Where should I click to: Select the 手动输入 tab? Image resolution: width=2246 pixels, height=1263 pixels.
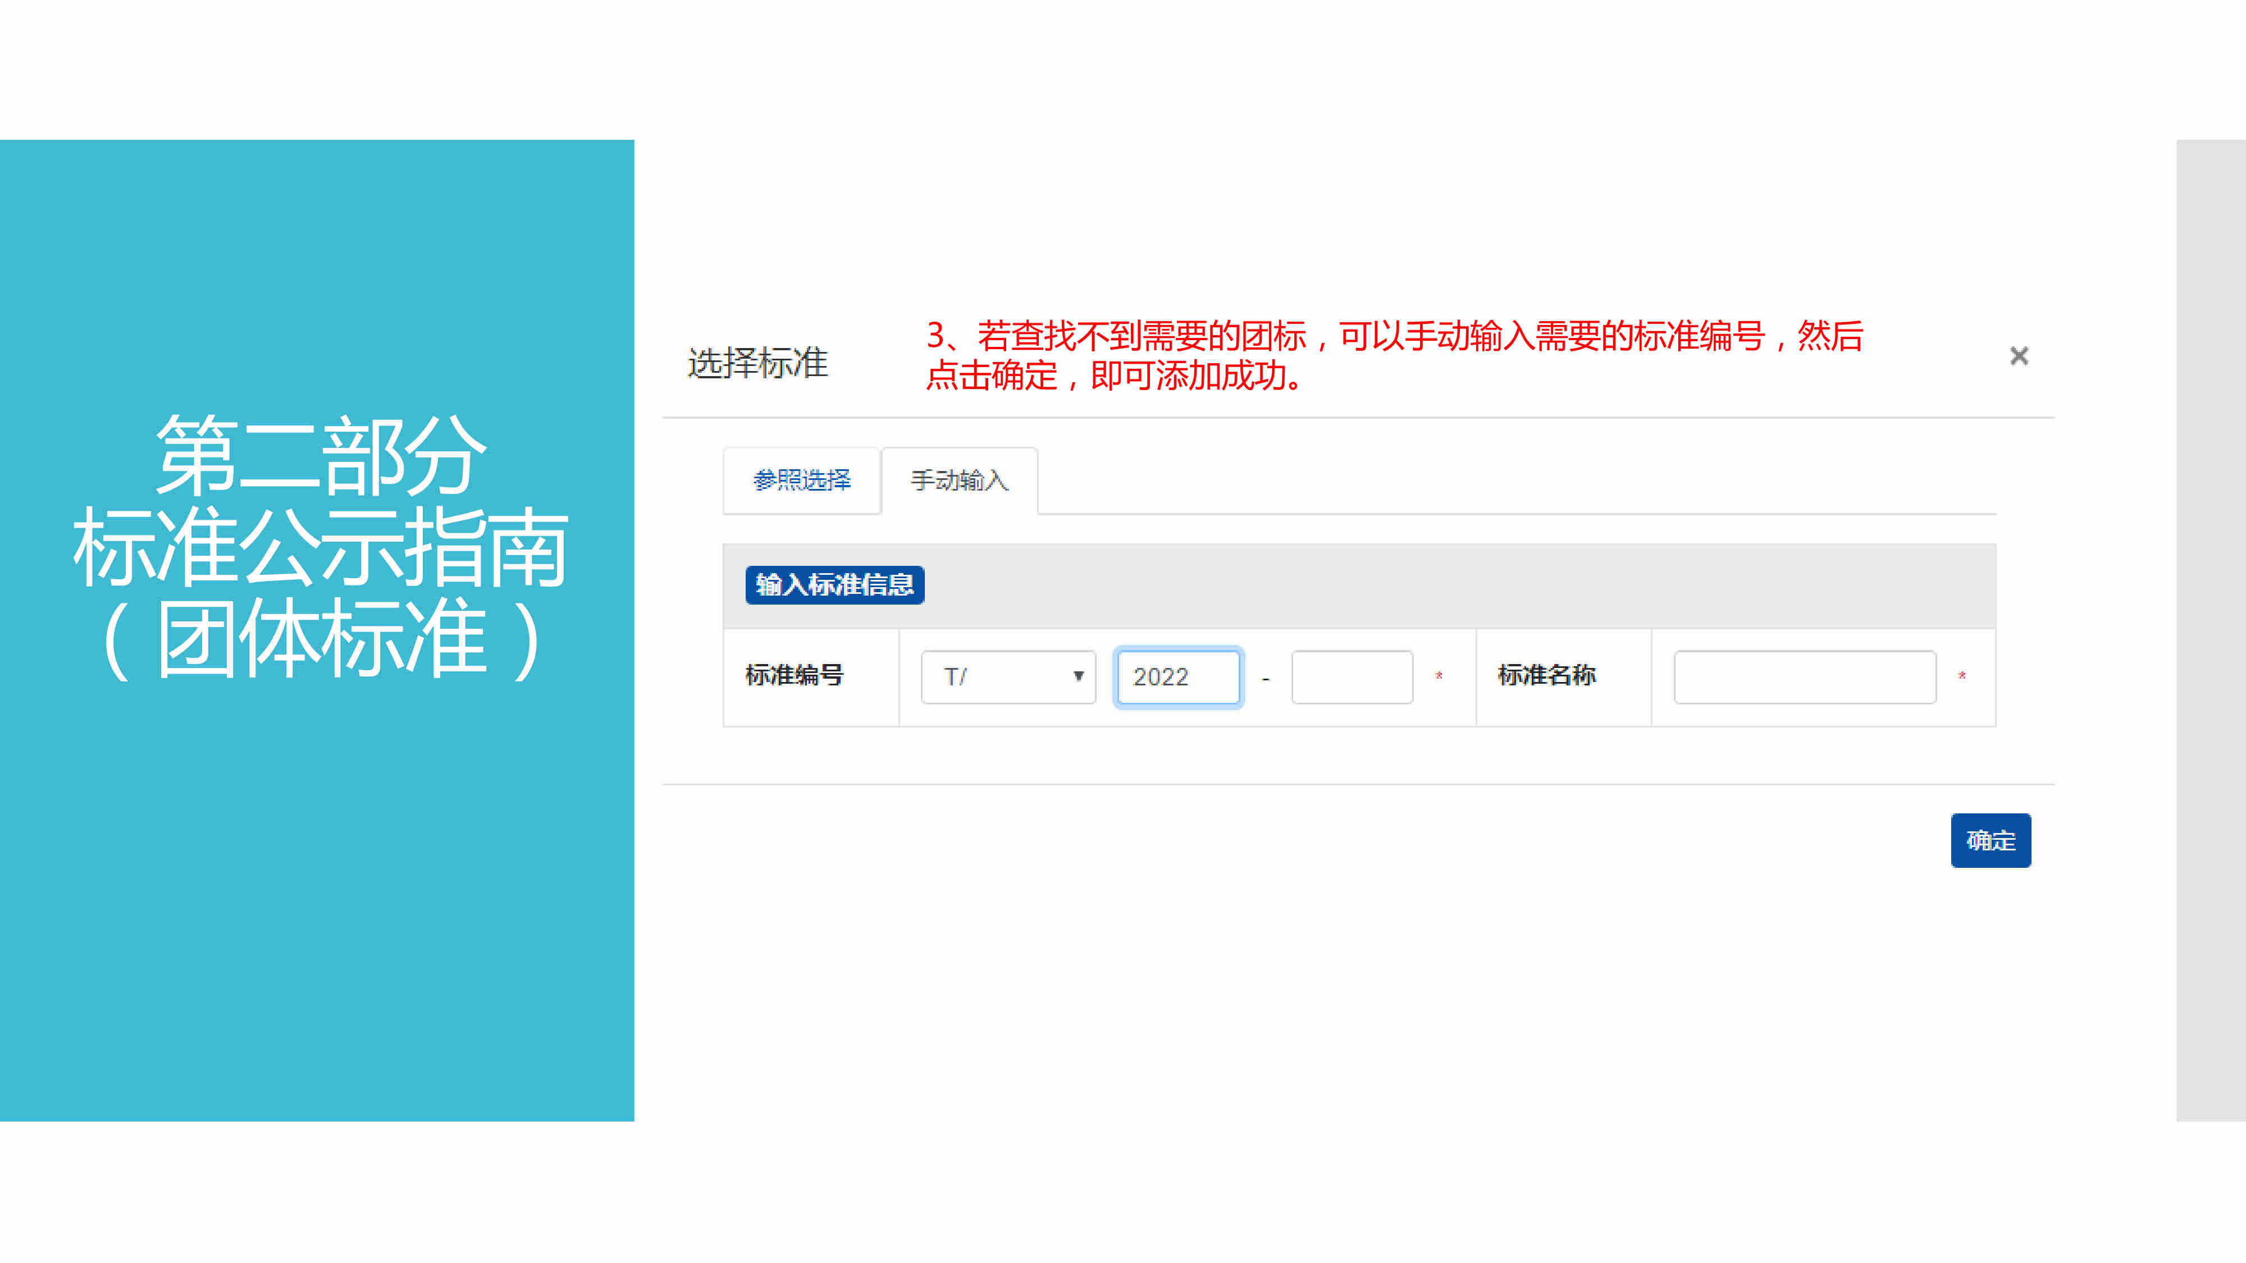959,481
